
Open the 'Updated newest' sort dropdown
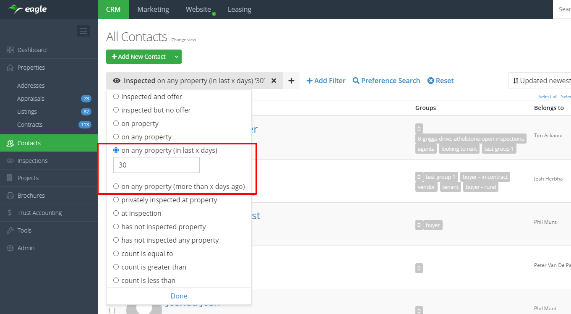tap(541, 81)
